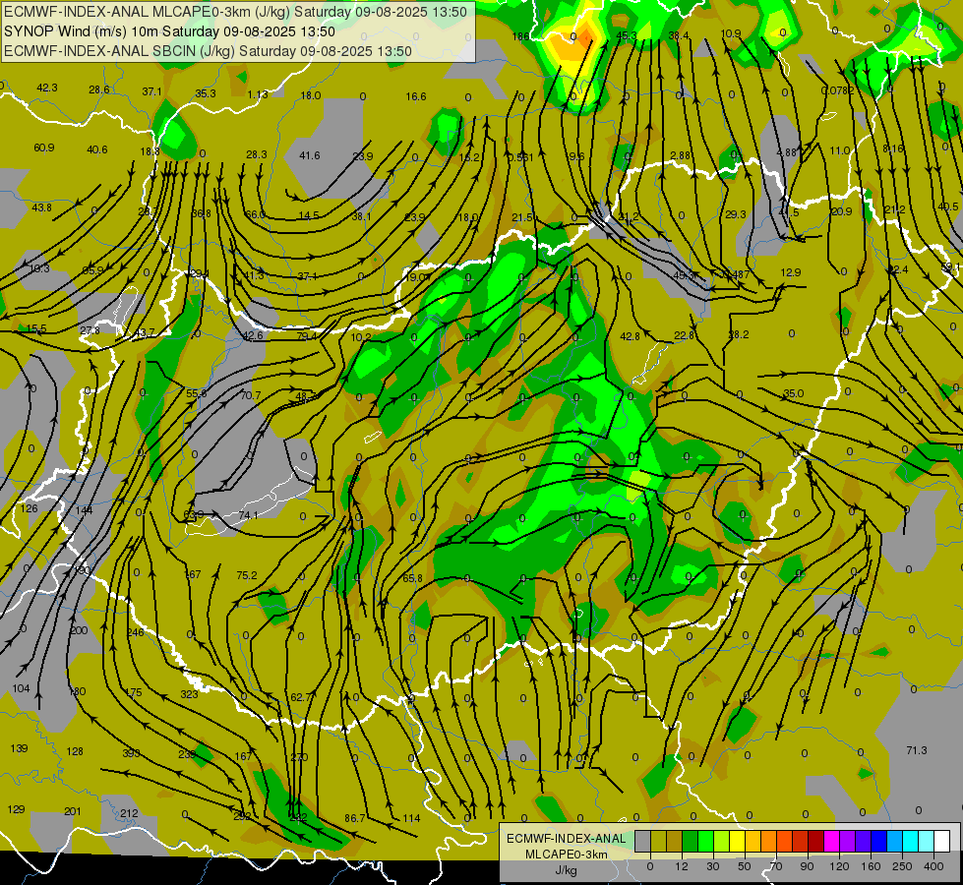Click the map value 323
This screenshot has height=885, width=963.
point(189,694)
